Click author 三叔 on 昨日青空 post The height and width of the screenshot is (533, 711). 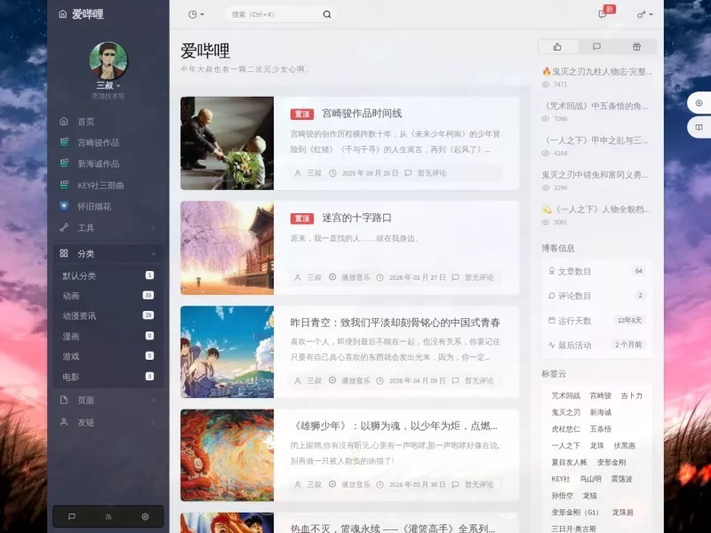[315, 381]
